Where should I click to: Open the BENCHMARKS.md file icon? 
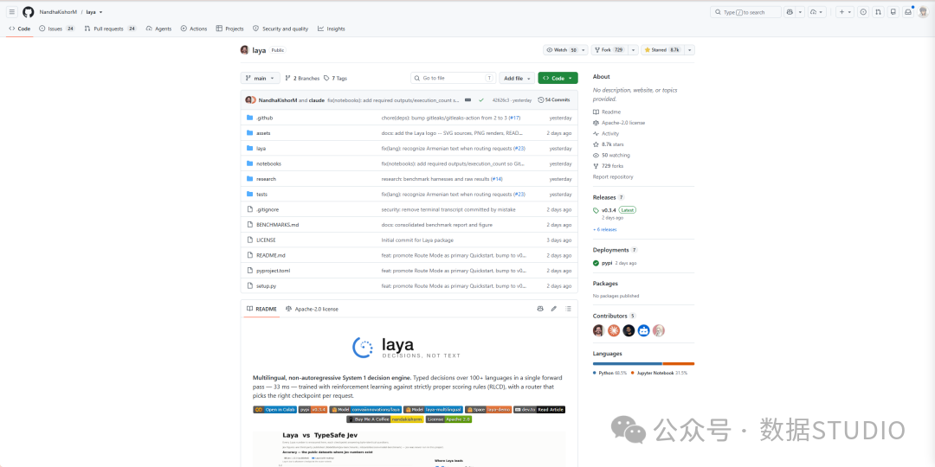(x=250, y=225)
